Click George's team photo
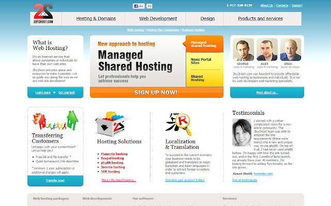Image resolution: width=331 pixels, height=206 pixels. click(x=243, y=49)
